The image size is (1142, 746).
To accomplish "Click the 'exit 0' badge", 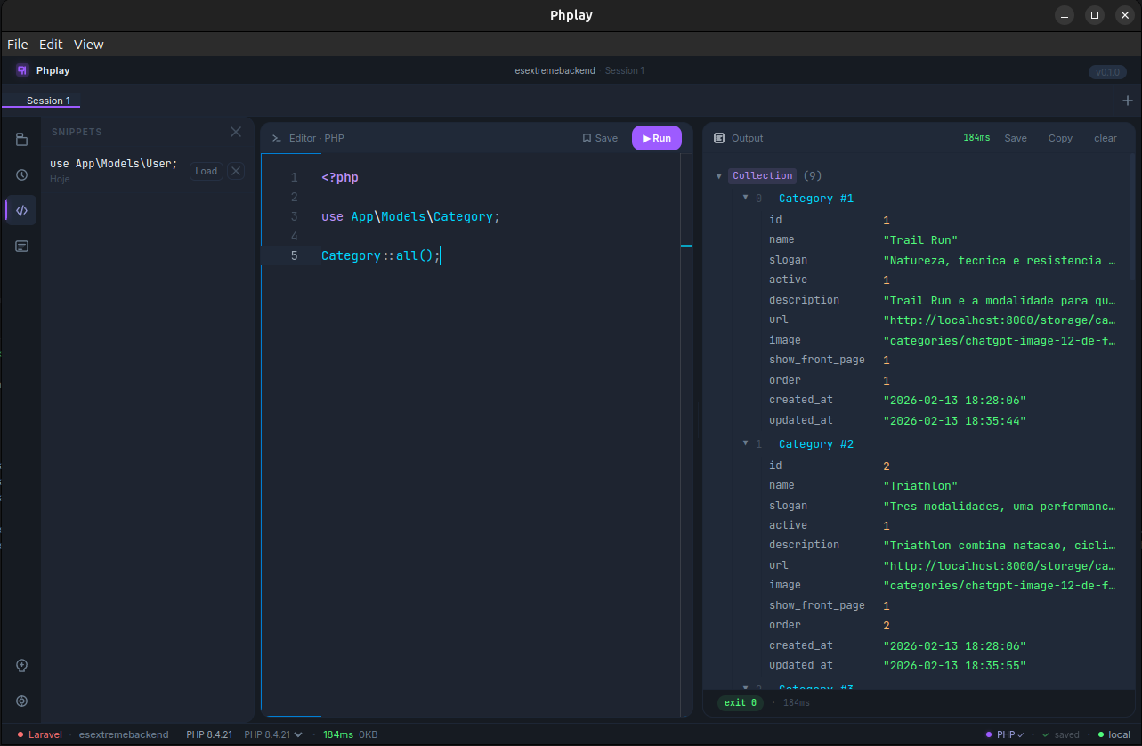I will (x=741, y=702).
